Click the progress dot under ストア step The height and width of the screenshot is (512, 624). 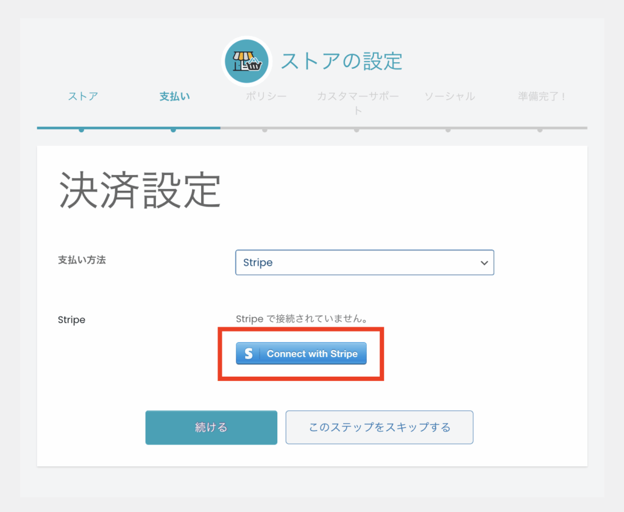click(x=81, y=129)
